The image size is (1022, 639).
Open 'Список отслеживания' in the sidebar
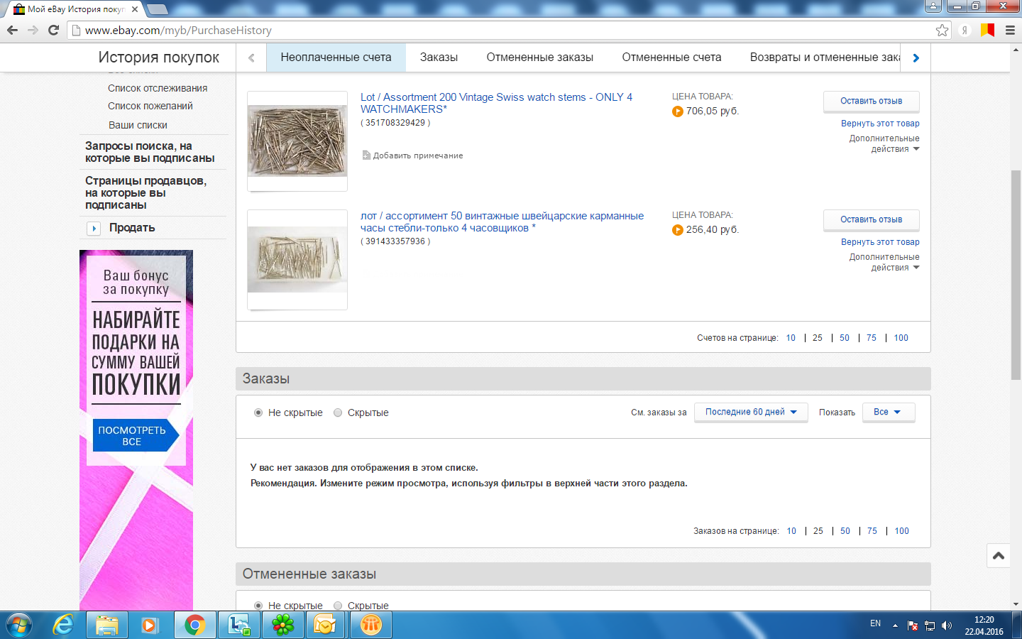(x=158, y=88)
